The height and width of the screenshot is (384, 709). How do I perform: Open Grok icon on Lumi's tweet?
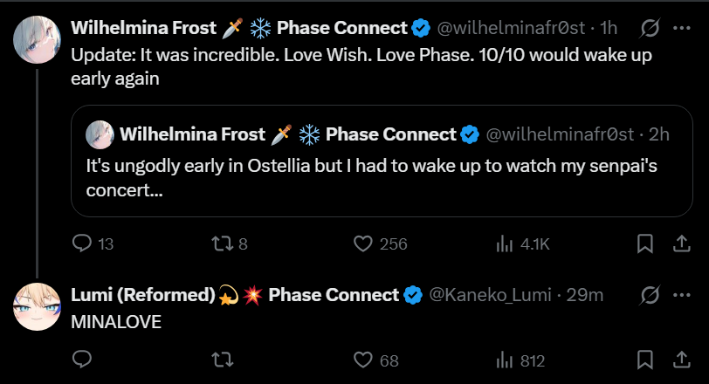pyautogui.click(x=649, y=295)
